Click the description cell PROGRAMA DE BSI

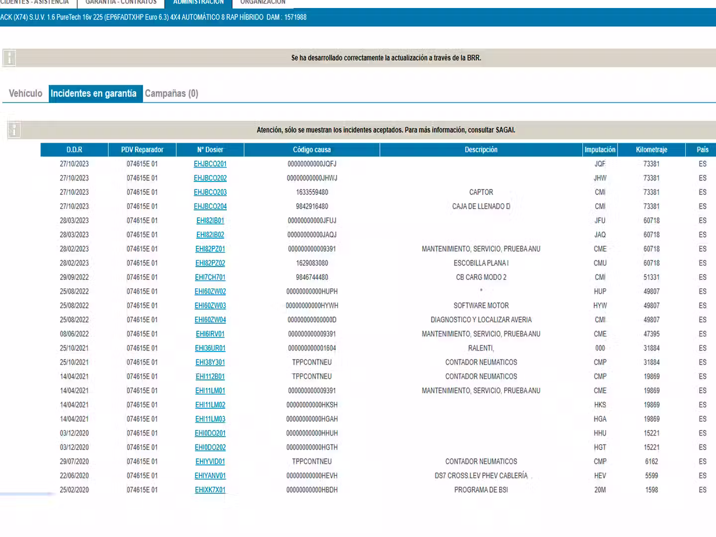[481, 490]
